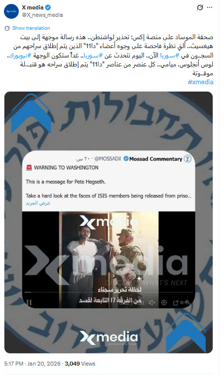Viewport: 224px width, 375px height.
Task: Click the blue verified badge beside X media
Action: pos(48,7)
